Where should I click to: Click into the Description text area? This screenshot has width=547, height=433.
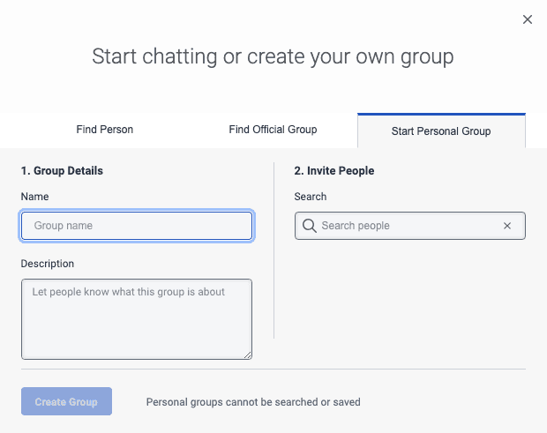137,319
